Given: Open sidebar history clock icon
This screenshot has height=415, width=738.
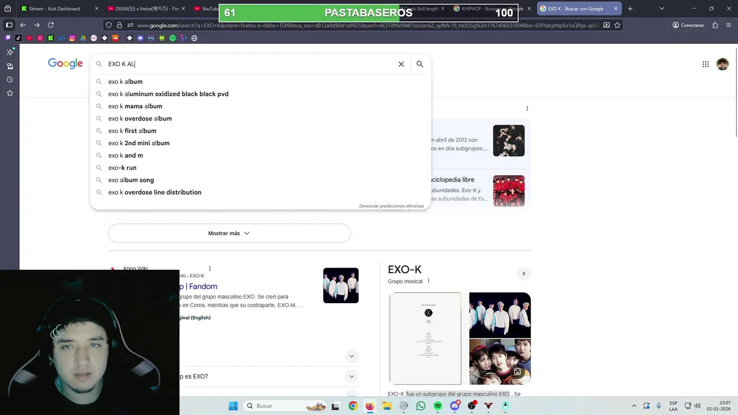Looking at the screenshot, I should click(10, 80).
